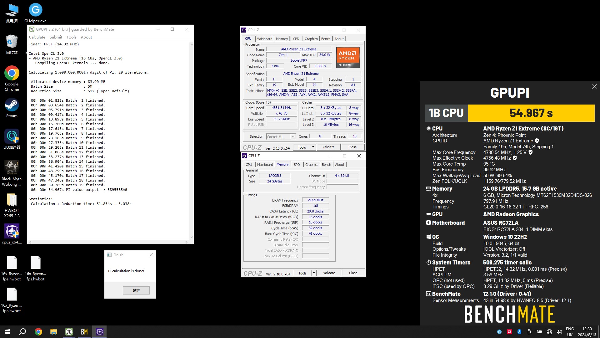Open Black Myth Wukong desktop icon
The image size is (600, 338).
tap(12, 173)
